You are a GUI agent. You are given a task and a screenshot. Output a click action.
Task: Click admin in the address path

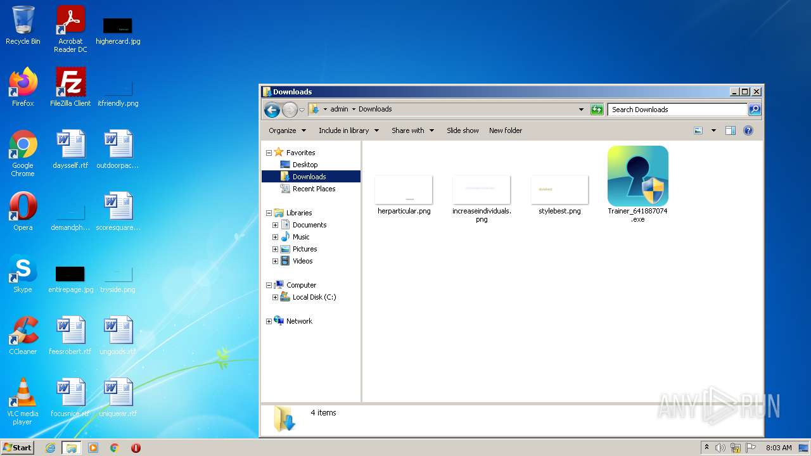coord(339,109)
